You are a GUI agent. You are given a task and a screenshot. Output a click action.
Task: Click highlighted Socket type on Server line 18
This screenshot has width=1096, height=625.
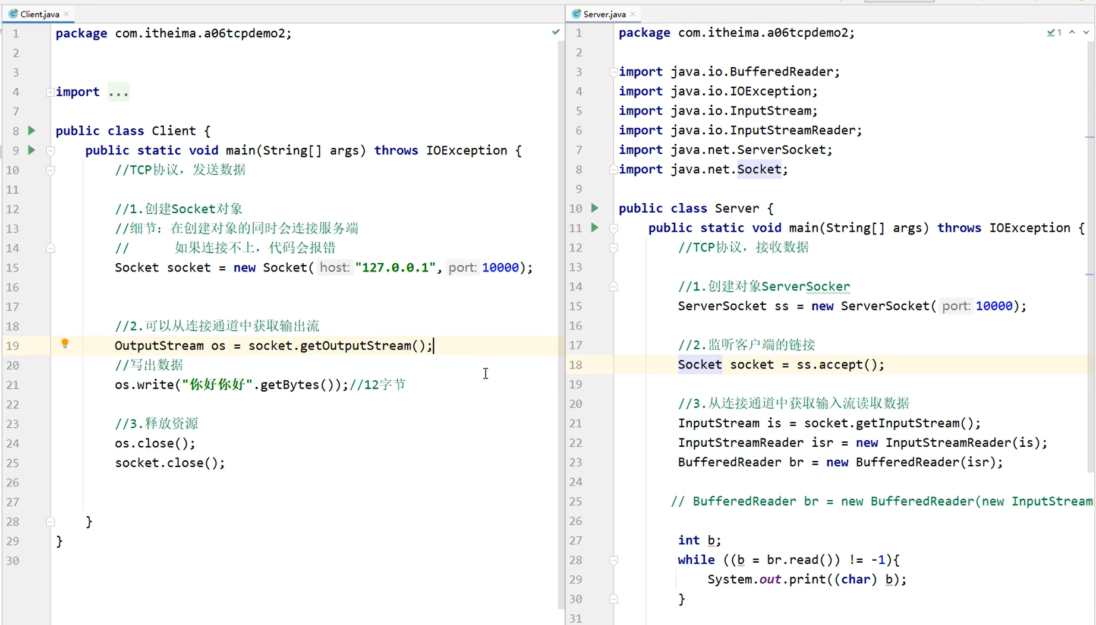pos(700,364)
